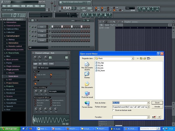
Task: Toggle Remove DC offset option
Action: [35, 100]
